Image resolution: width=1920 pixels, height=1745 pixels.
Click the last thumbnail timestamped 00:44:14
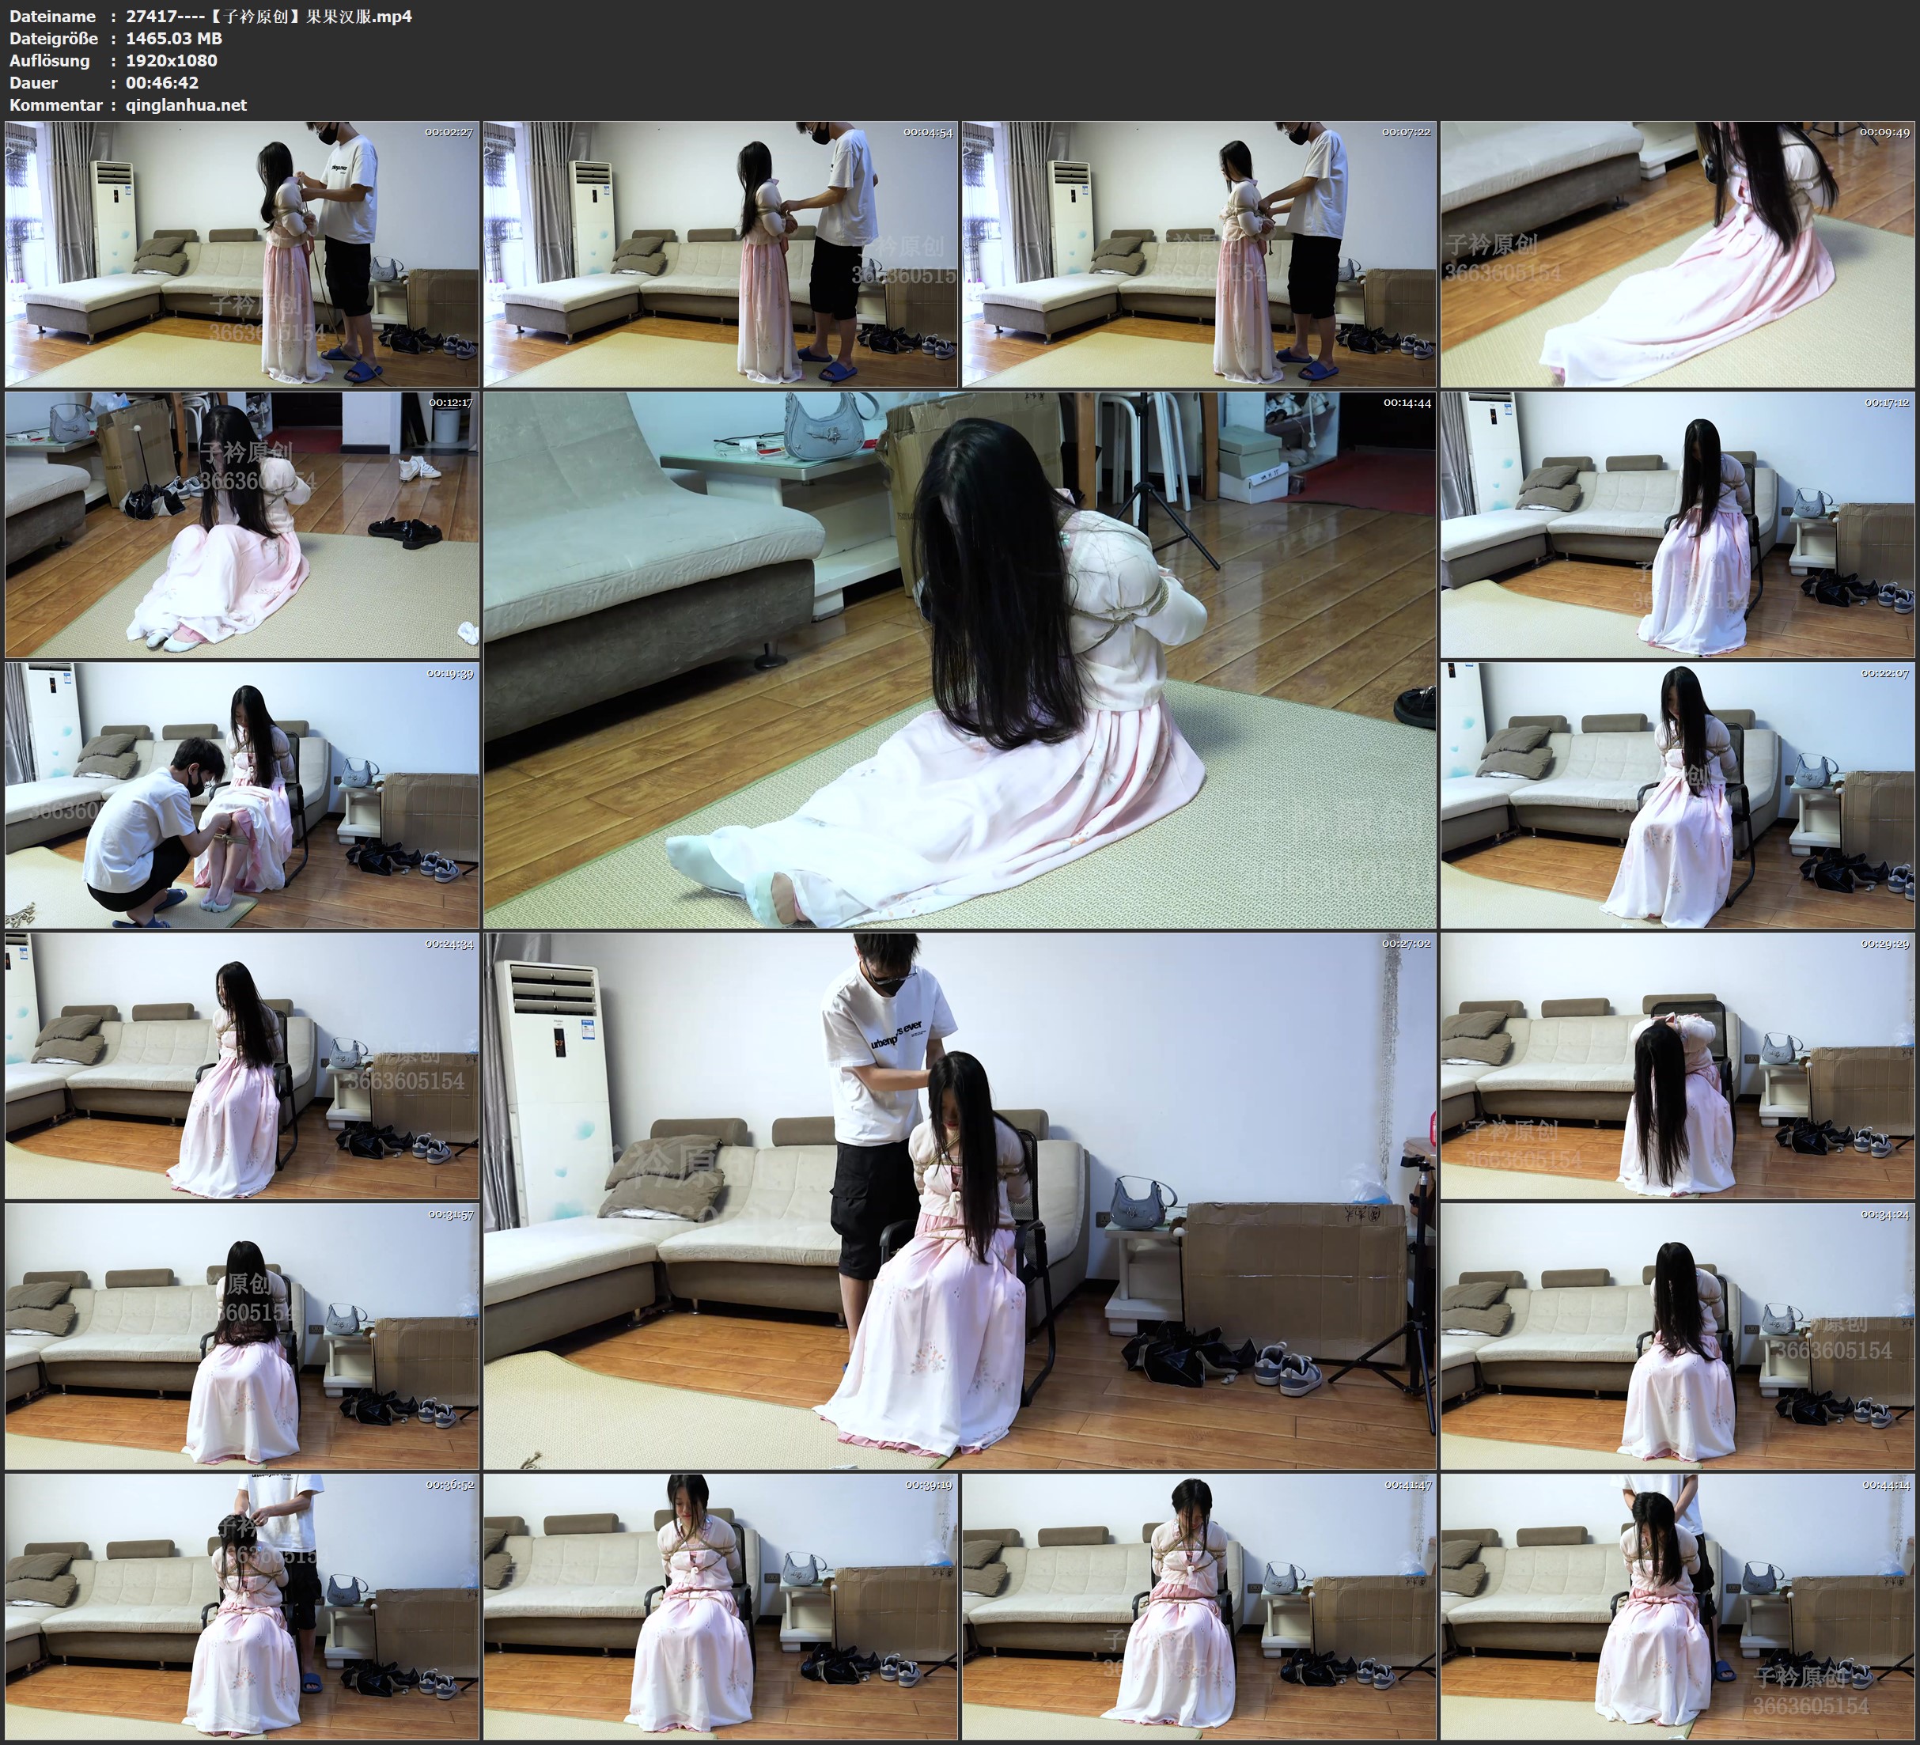1678,1607
